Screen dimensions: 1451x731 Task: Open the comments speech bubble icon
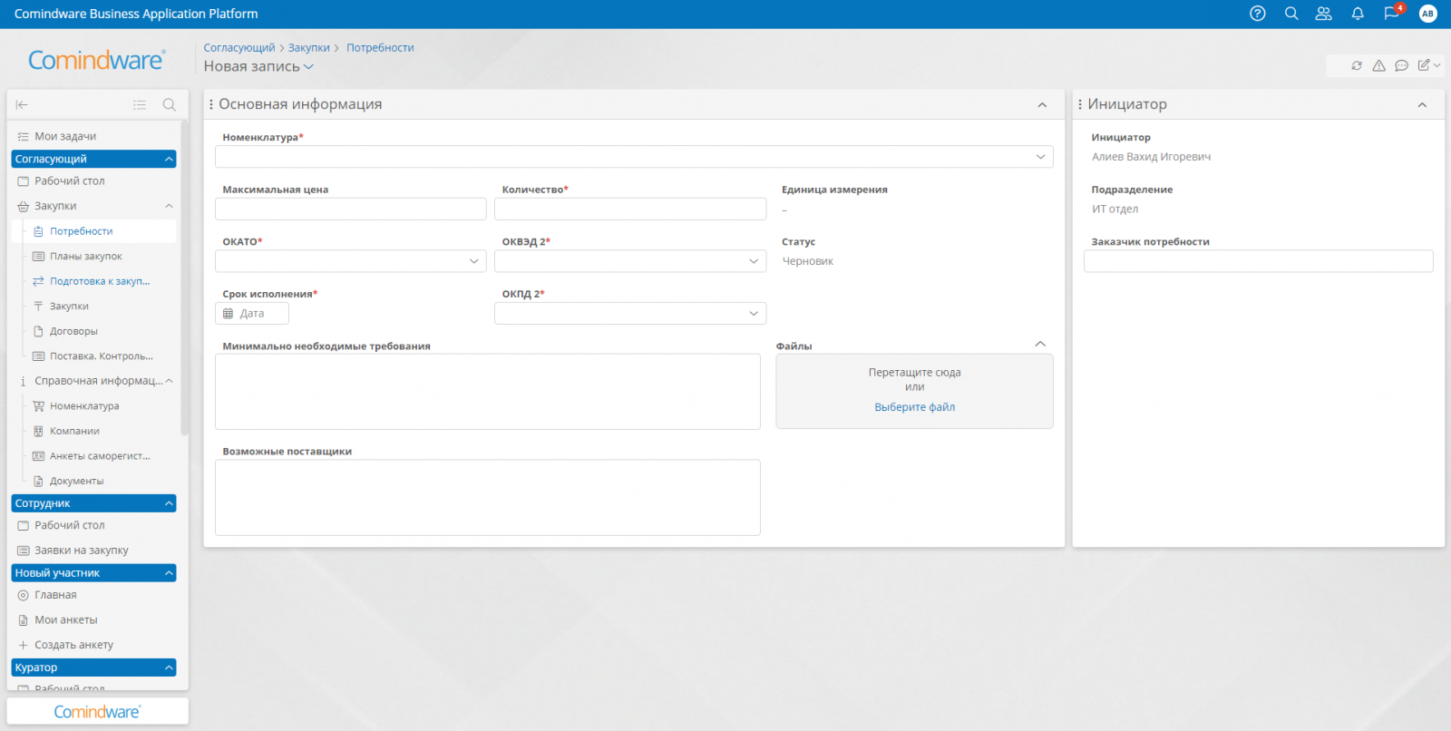point(1401,65)
